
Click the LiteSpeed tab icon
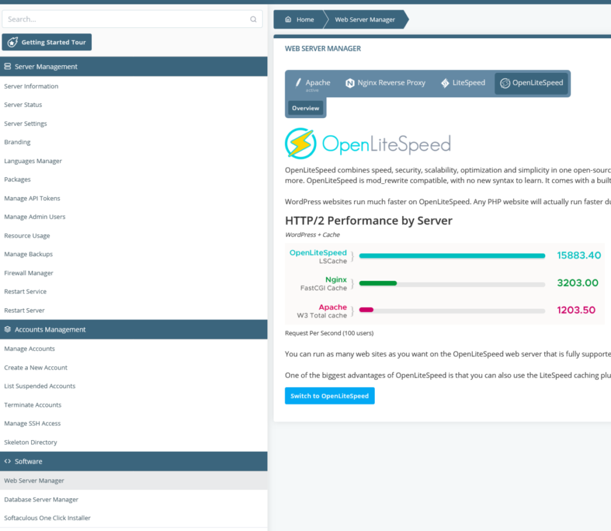(445, 82)
